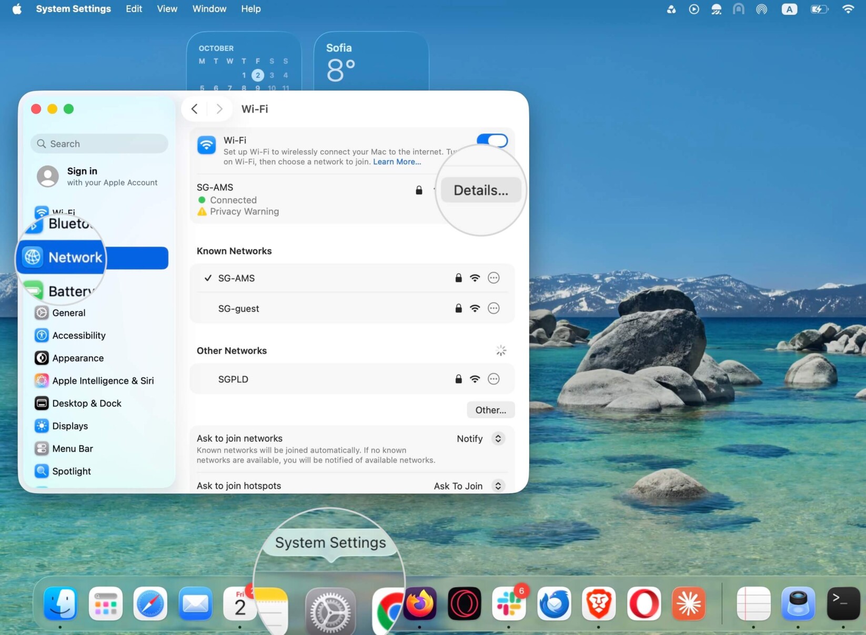Open Finder from the Dock
The height and width of the screenshot is (635, 866).
tap(60, 603)
